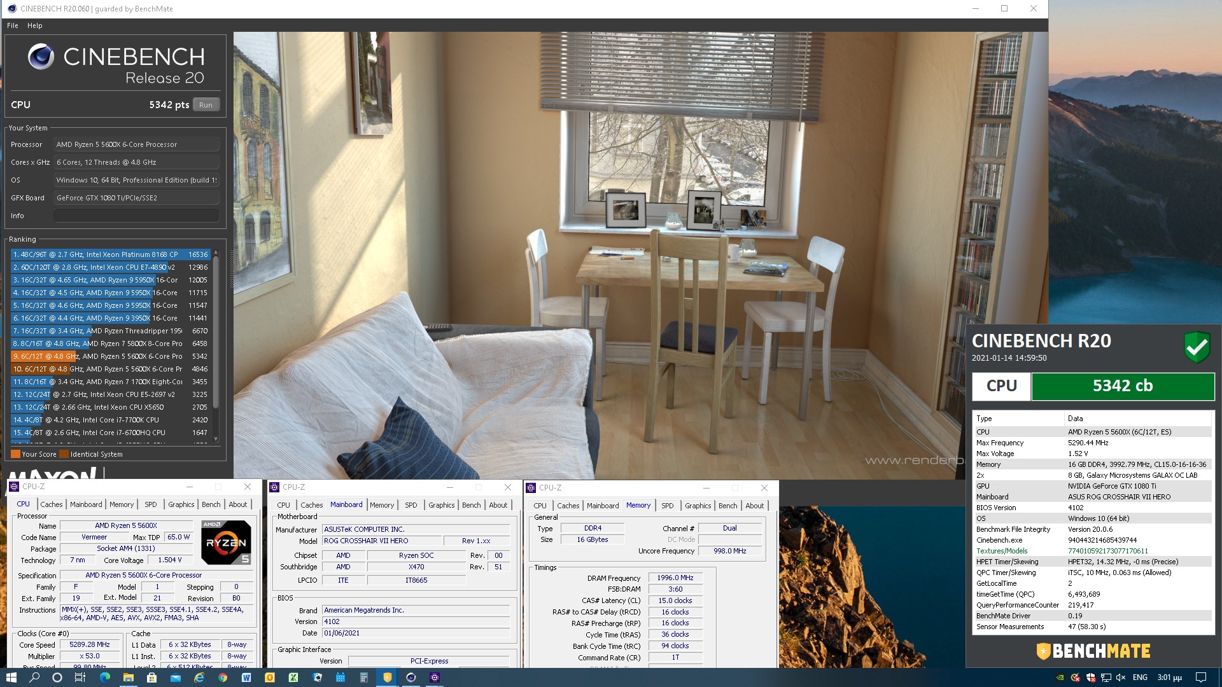
Task: Select Memory tab in middle CPU-Z window
Action: (x=382, y=505)
